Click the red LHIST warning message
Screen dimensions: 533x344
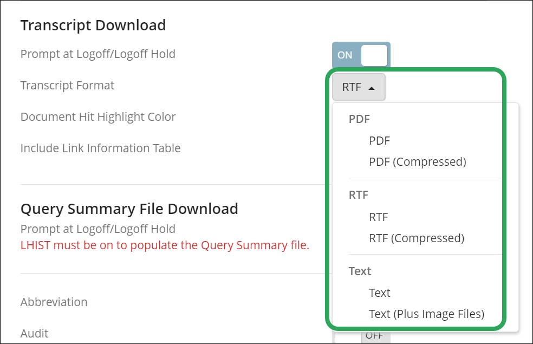tap(165, 245)
